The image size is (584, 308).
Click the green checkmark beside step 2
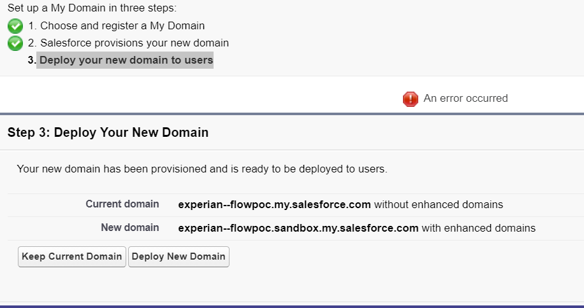[x=15, y=43]
